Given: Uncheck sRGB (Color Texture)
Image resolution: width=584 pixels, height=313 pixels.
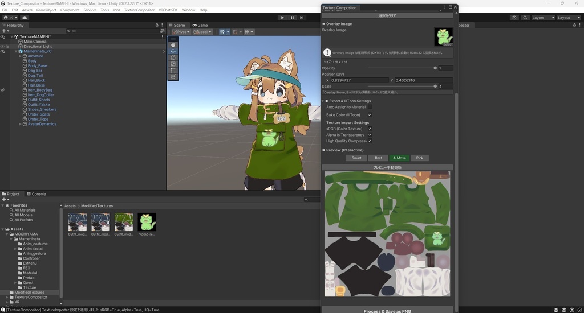Looking at the screenshot, I should click(x=370, y=129).
